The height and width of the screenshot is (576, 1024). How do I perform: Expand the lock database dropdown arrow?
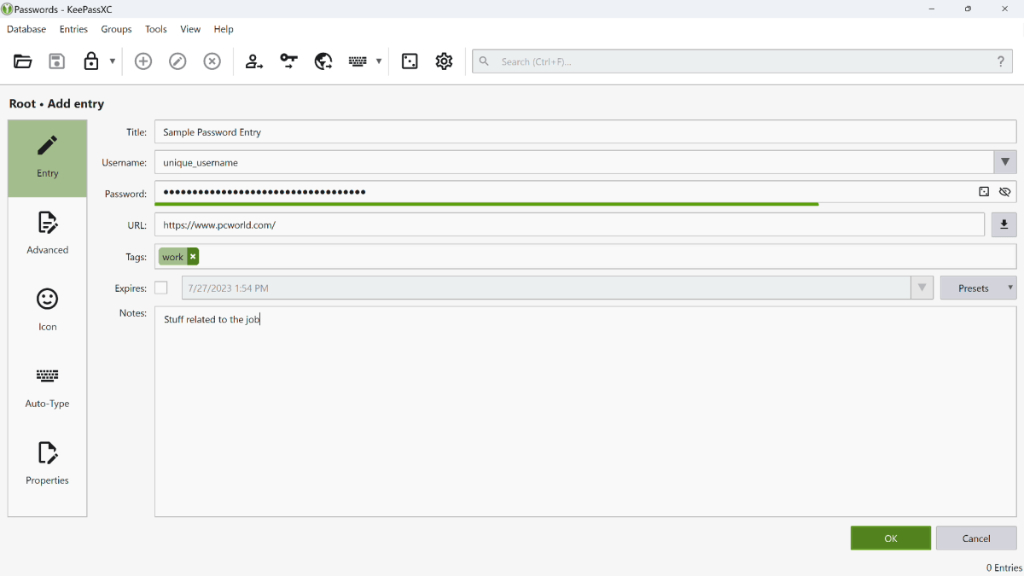pyautogui.click(x=112, y=61)
